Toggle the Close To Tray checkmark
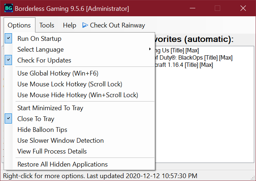 35,119
